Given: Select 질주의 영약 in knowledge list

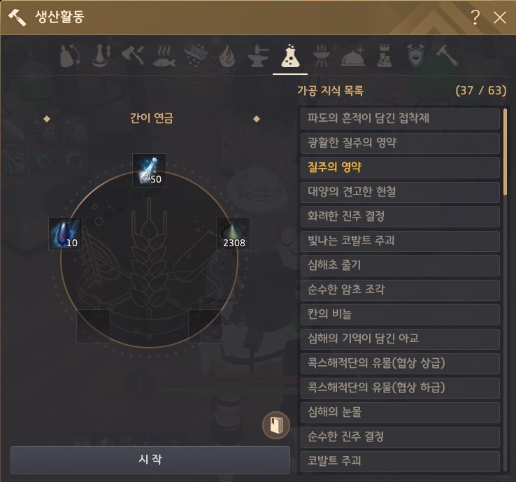Looking at the screenshot, I should 400,168.
